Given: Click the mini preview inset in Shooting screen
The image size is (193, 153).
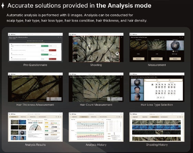Looking at the screenshot, I should point(114,58).
